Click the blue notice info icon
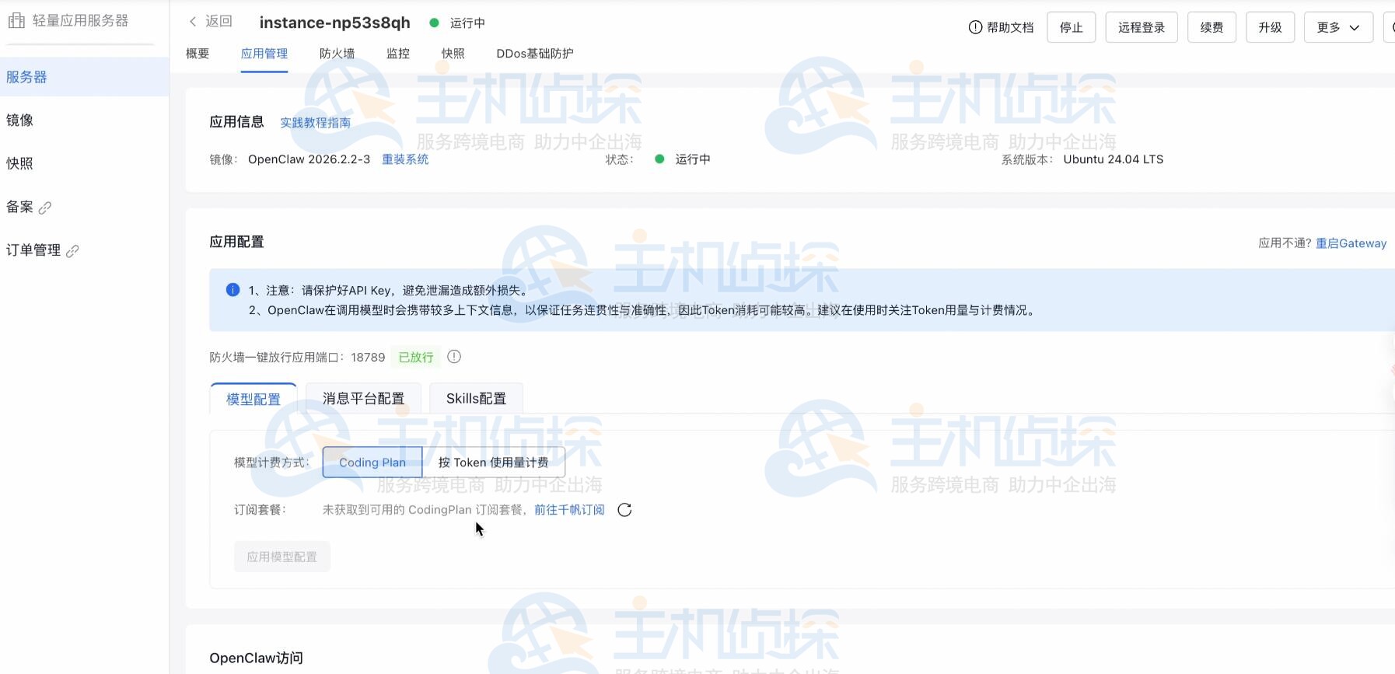1395x674 pixels. pos(232,290)
